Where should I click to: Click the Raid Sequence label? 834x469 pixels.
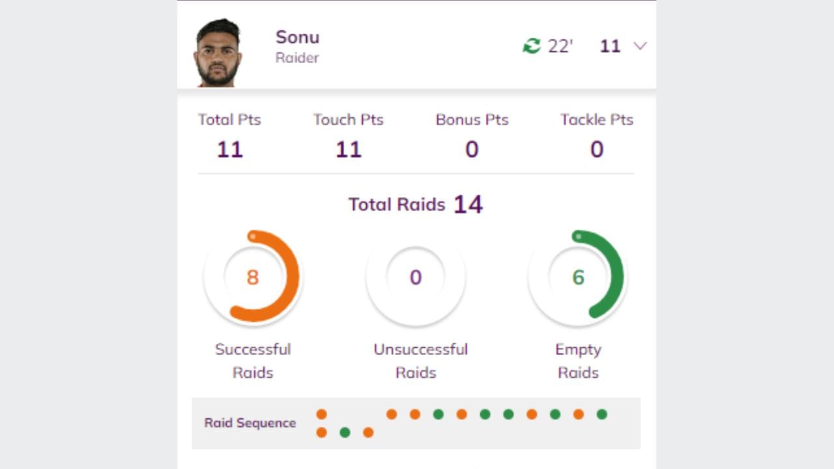(x=250, y=423)
